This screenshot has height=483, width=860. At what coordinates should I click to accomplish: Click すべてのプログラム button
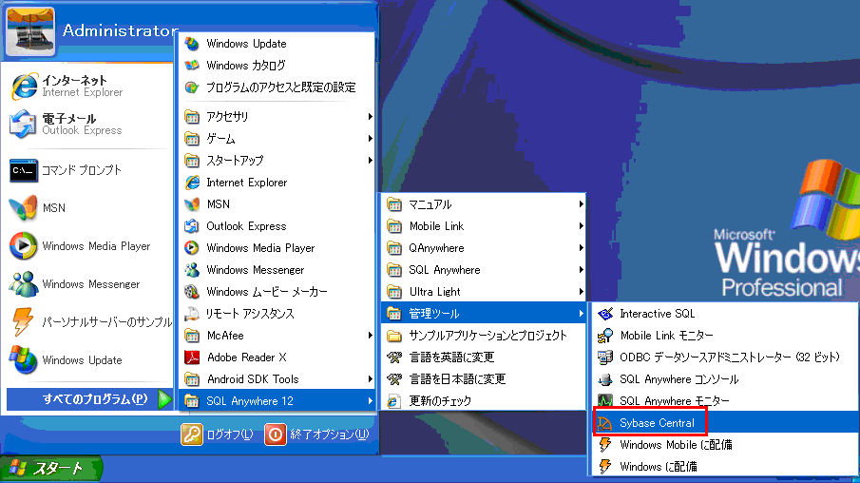click(x=89, y=399)
